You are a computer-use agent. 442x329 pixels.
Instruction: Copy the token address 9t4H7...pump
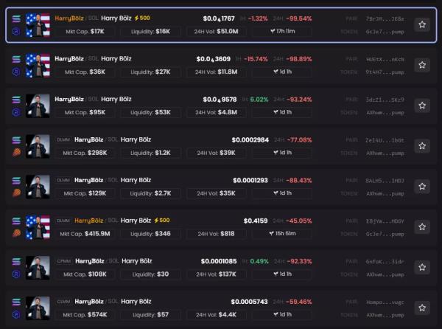(385, 72)
